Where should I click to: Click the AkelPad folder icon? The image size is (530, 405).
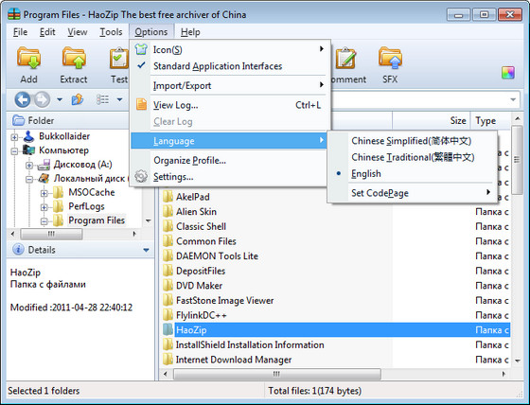[x=168, y=197]
